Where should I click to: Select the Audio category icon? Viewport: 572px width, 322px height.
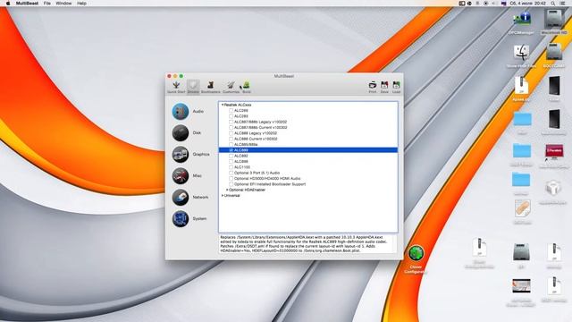point(181,111)
